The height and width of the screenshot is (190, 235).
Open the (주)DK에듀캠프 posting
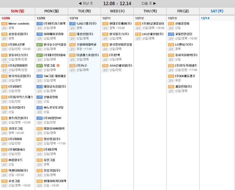click(x=185, y=76)
